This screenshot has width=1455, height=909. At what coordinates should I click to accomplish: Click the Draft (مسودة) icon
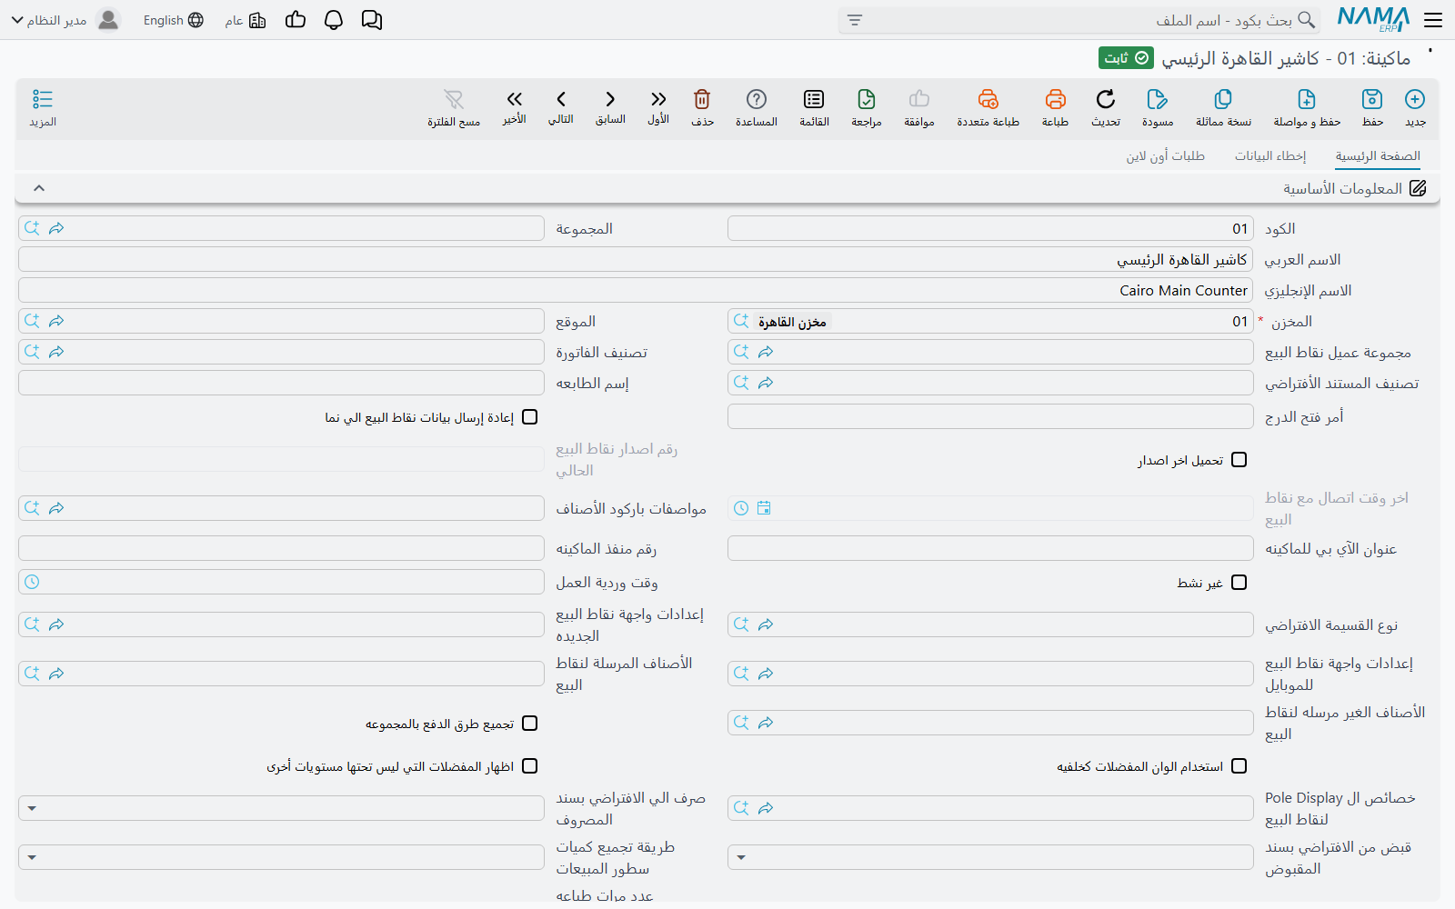[x=1158, y=99]
